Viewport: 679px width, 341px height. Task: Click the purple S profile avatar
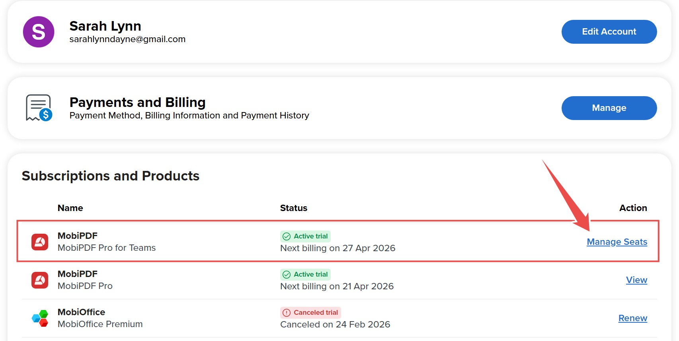pyautogui.click(x=39, y=32)
